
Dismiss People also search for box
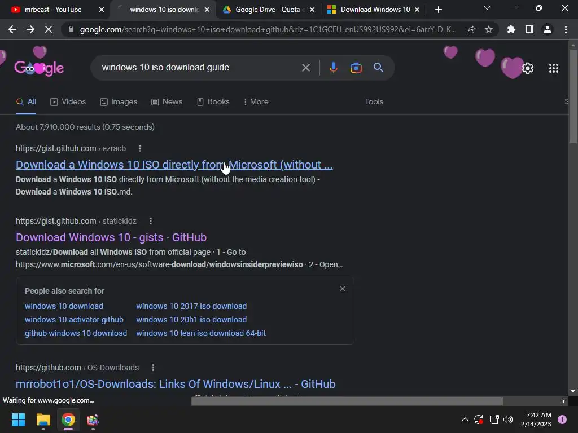pos(343,289)
